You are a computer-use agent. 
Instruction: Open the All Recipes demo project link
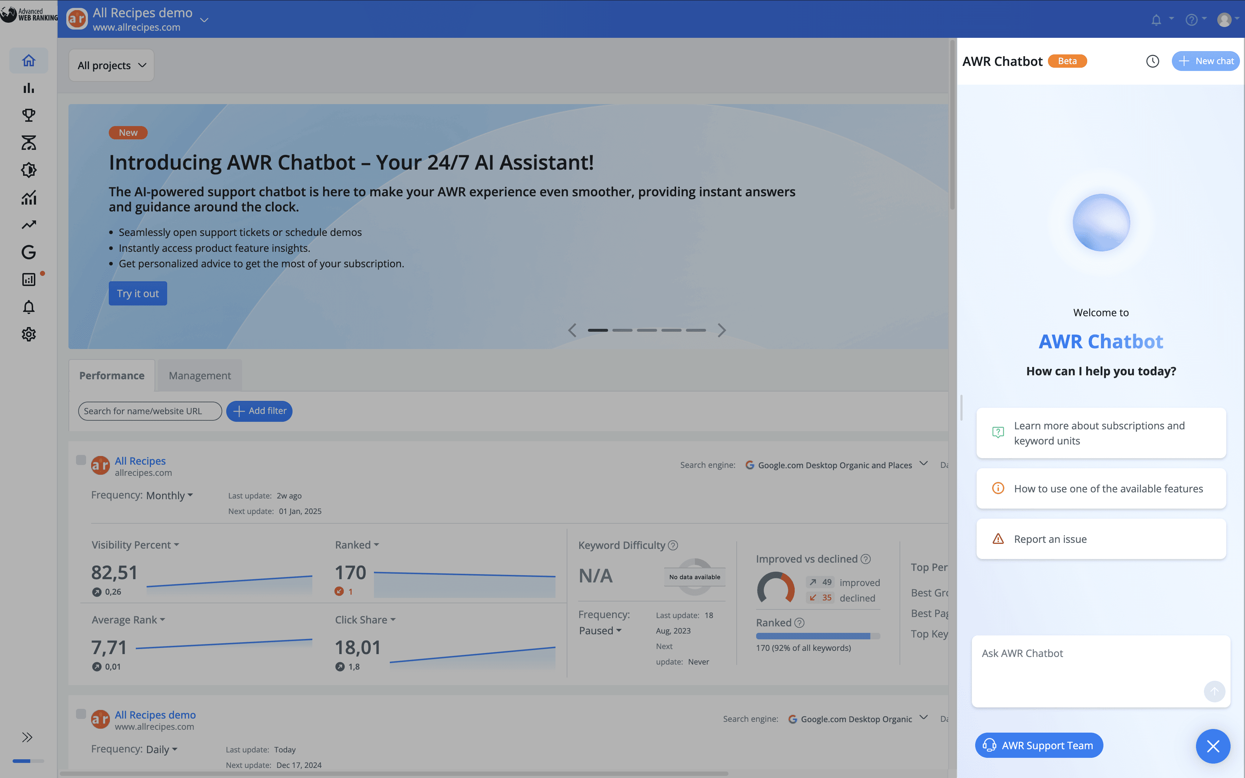pos(155,715)
